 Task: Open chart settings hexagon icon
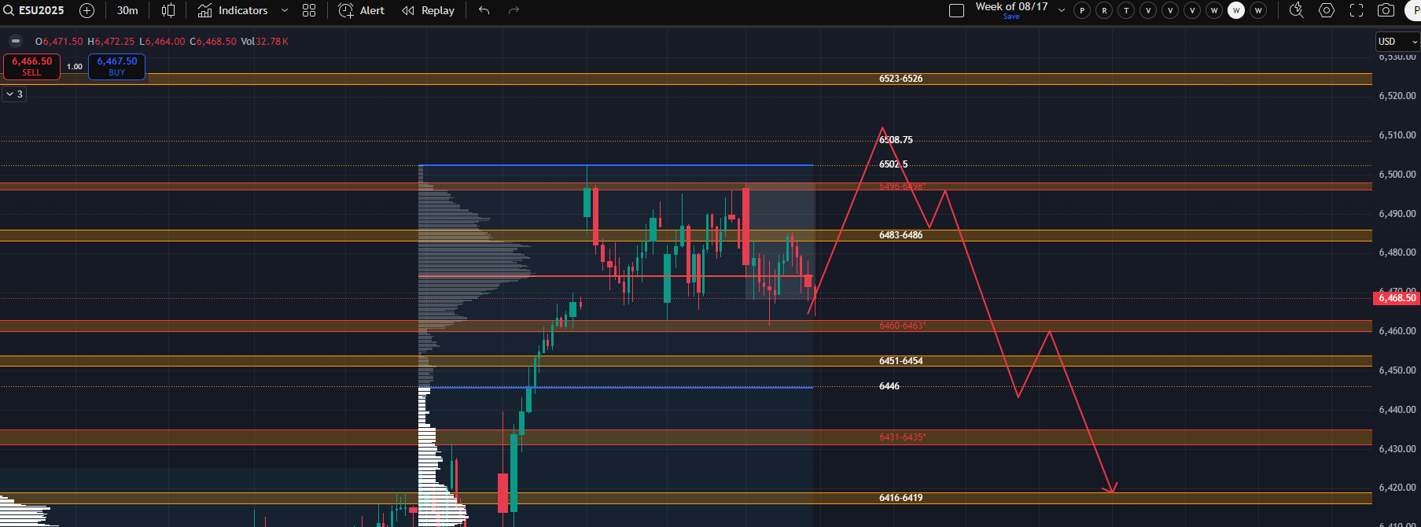[1327, 10]
